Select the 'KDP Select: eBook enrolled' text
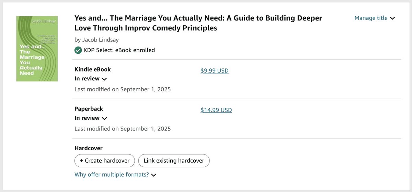This screenshot has width=412, height=192. tap(119, 50)
